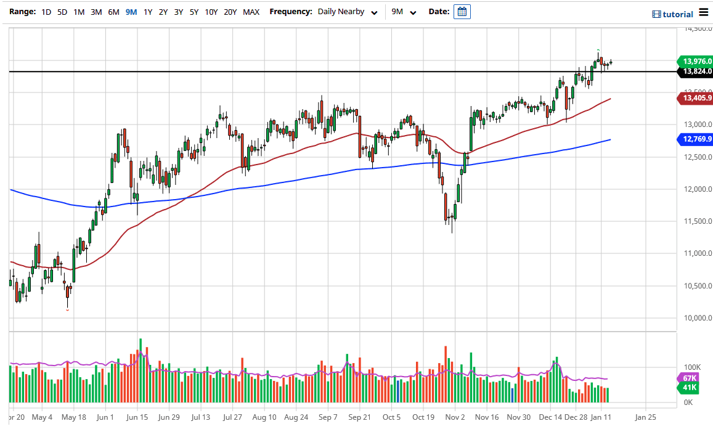This screenshot has height=429, width=713.
Task: Open the hamburger menu icon
Action: (704, 13)
